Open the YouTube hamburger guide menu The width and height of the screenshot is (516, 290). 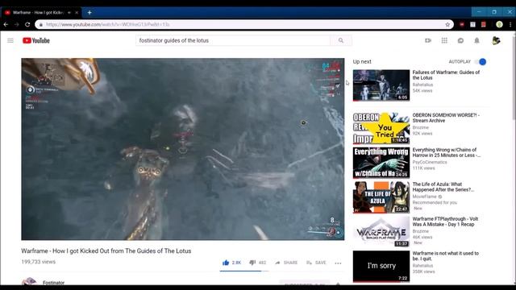pyautogui.click(x=10, y=40)
